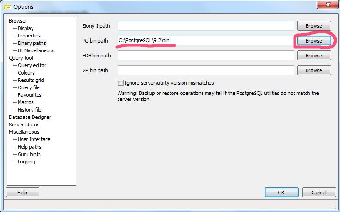
Task: Tick Ignore server/utility version mismatches checkbox
Action: click(x=120, y=83)
